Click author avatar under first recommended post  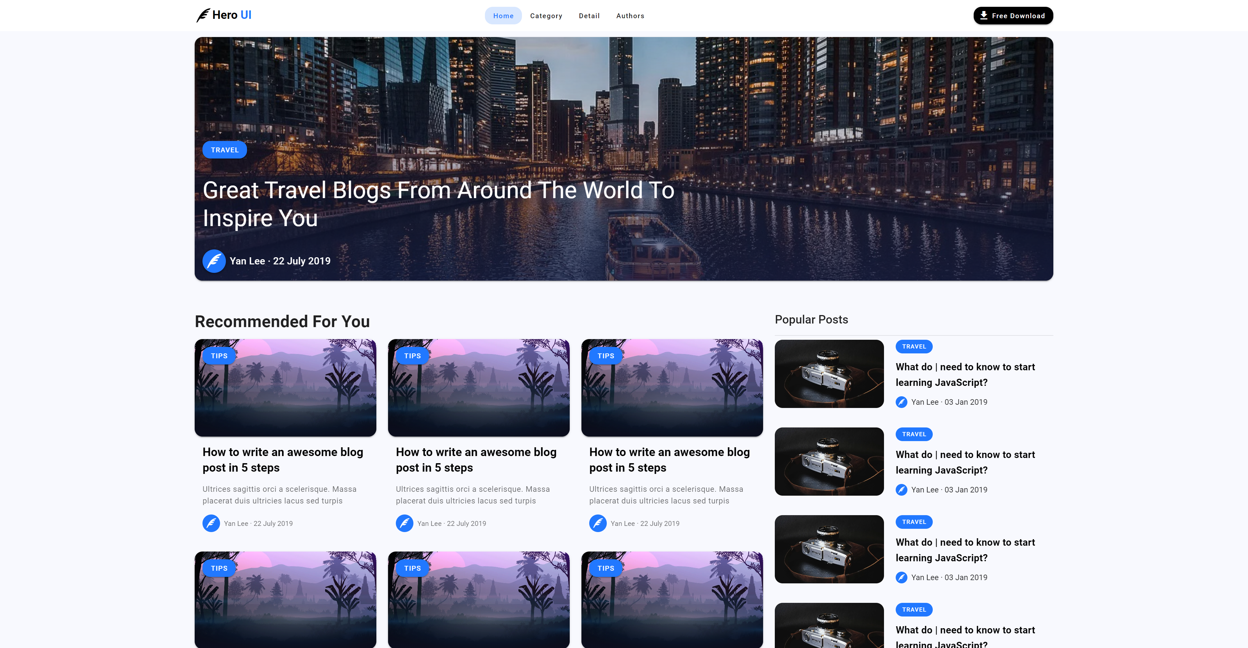coord(211,523)
